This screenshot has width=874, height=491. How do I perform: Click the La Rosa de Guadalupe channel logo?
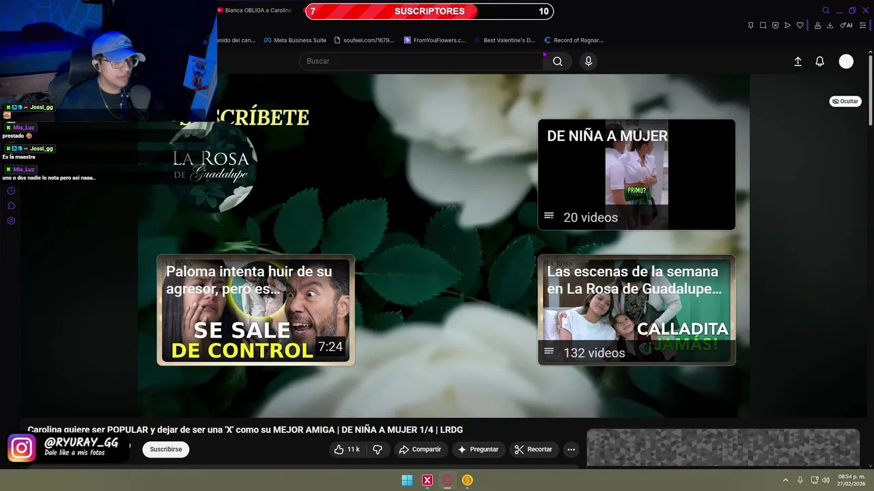[x=212, y=167]
